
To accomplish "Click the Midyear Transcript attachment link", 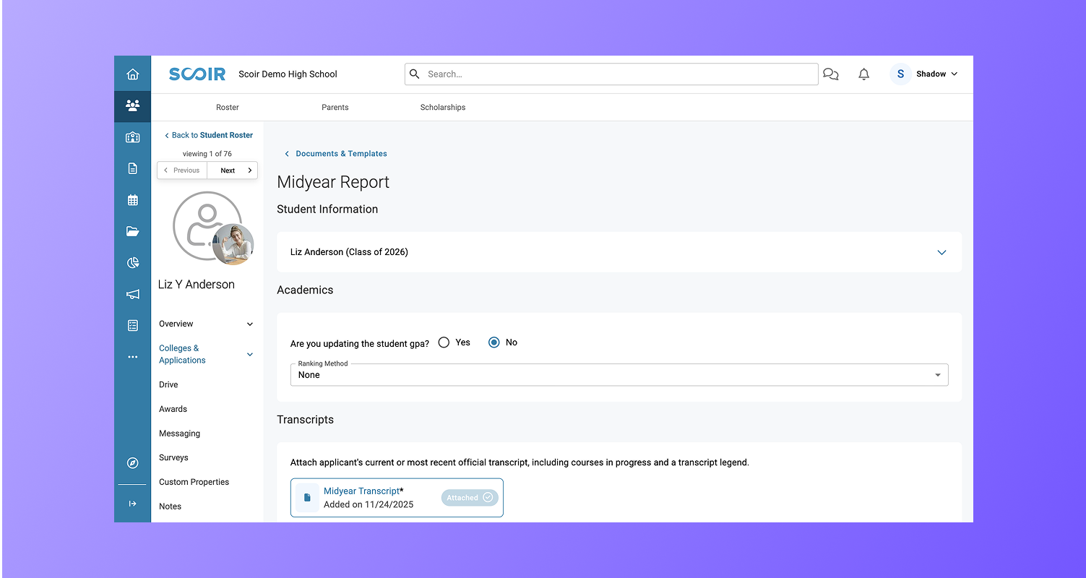I will (361, 491).
